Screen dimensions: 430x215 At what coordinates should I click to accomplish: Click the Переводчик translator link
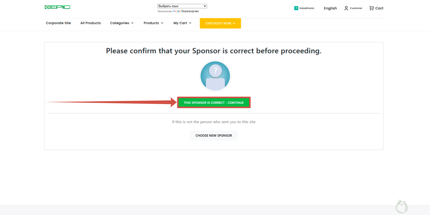(190, 11)
